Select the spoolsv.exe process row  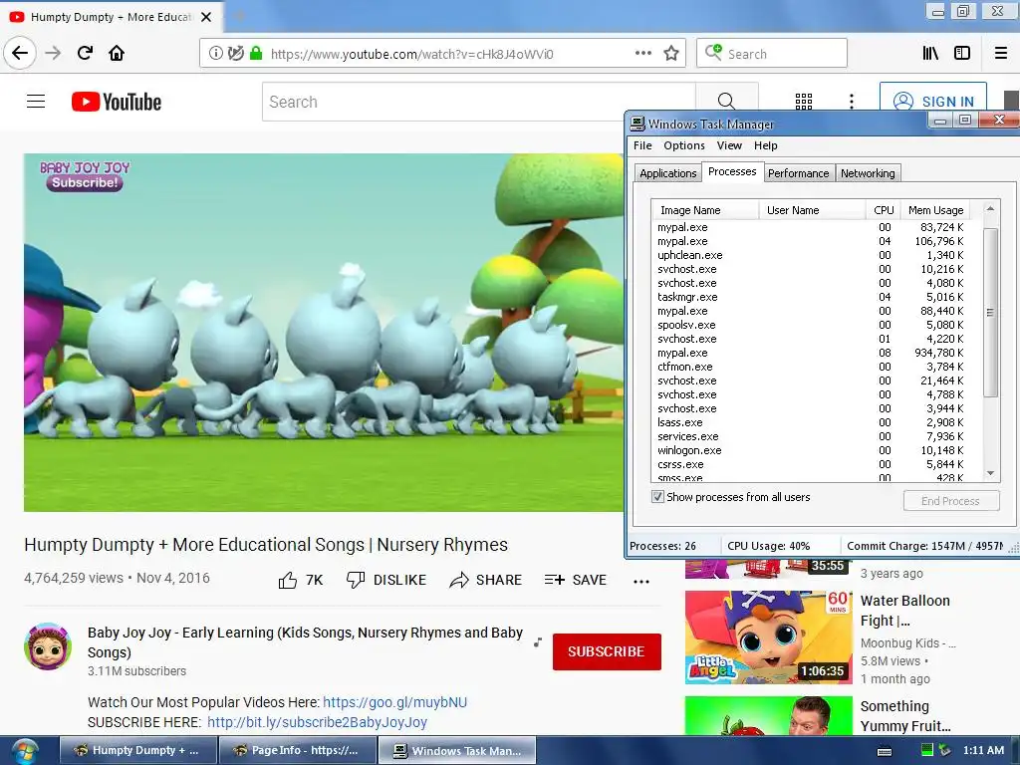[810, 325]
